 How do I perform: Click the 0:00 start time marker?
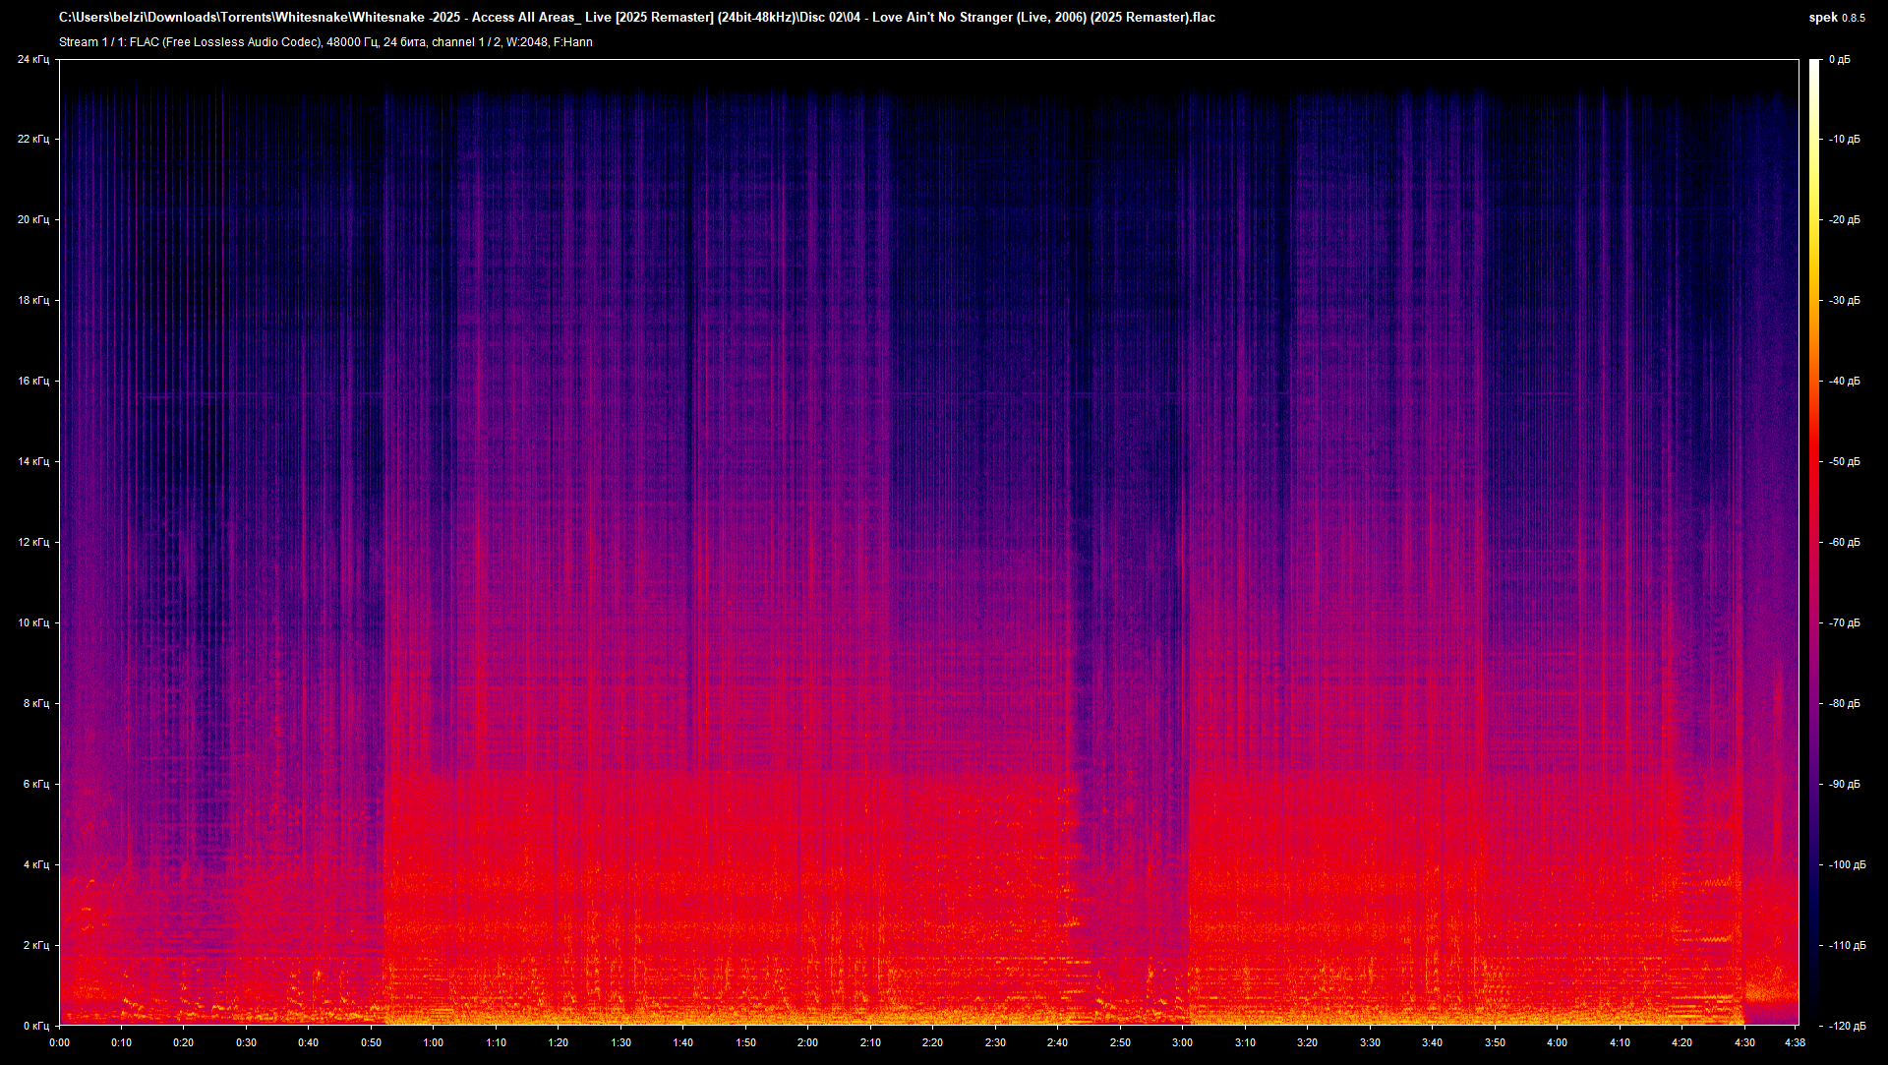[59, 1042]
